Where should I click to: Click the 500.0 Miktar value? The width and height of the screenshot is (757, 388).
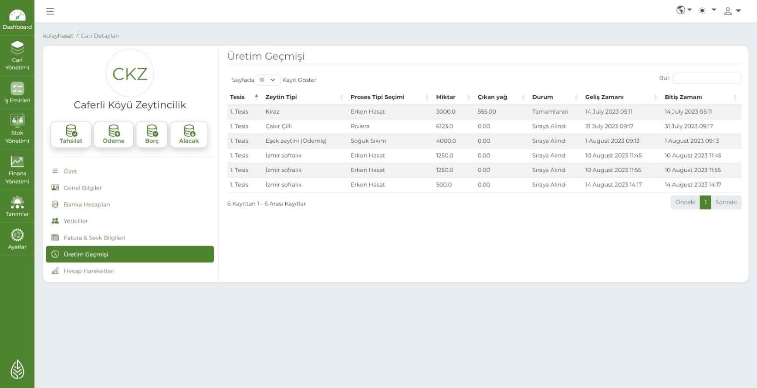pyautogui.click(x=444, y=185)
